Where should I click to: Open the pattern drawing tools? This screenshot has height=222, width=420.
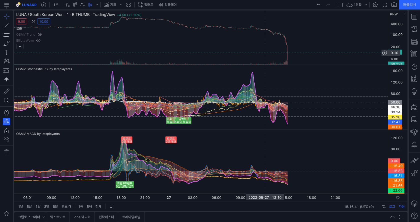[6, 61]
